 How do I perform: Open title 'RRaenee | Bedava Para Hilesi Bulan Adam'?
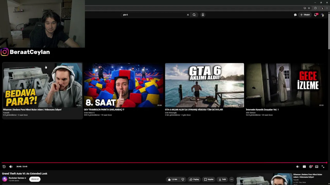pos(32,110)
